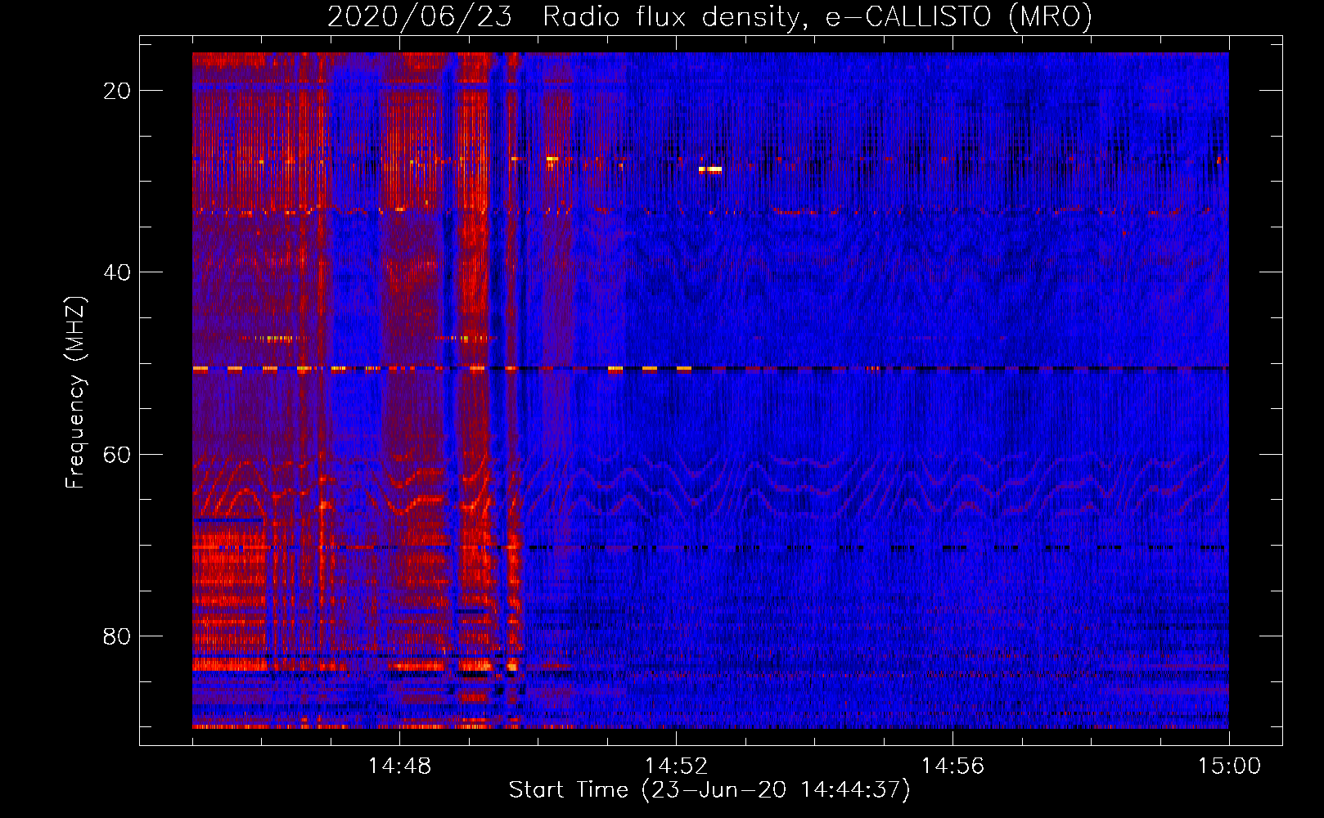Click the '80' frequency tick label
Viewport: 1324px width, 818px height.
(x=117, y=636)
